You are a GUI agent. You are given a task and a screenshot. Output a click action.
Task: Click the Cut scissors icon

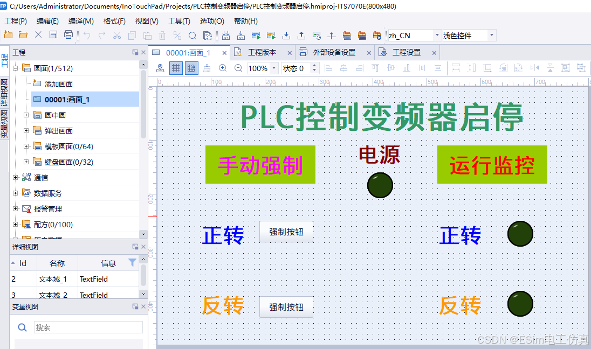click(x=117, y=36)
